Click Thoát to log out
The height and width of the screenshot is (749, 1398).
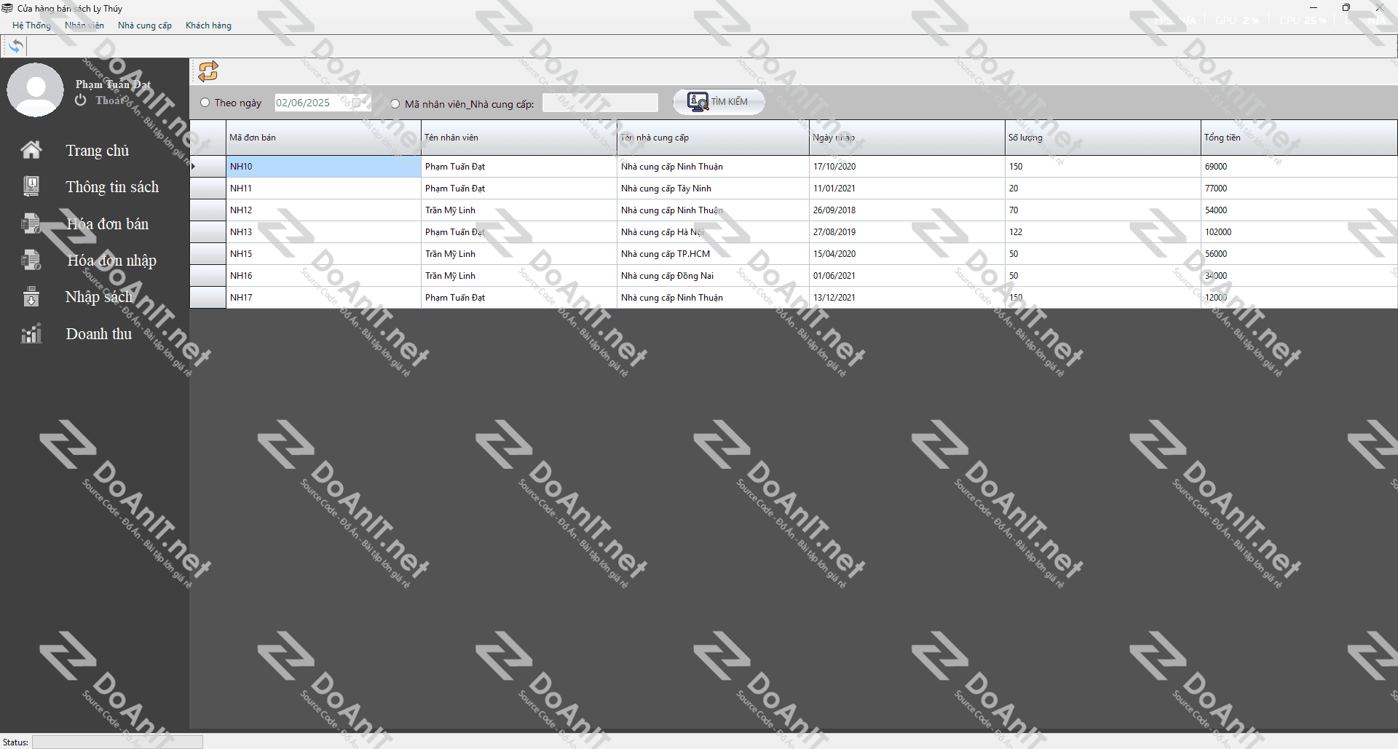(109, 100)
